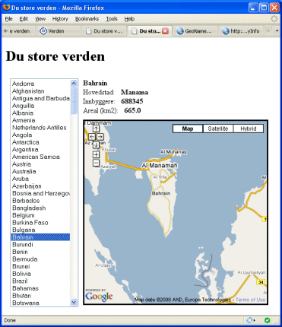Select Bulgaria in the country list
This screenshot has height=327, width=282.
[x=40, y=230]
